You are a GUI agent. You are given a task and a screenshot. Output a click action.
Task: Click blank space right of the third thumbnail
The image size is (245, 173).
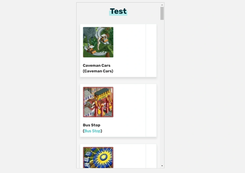pyautogui.click(x=129, y=157)
